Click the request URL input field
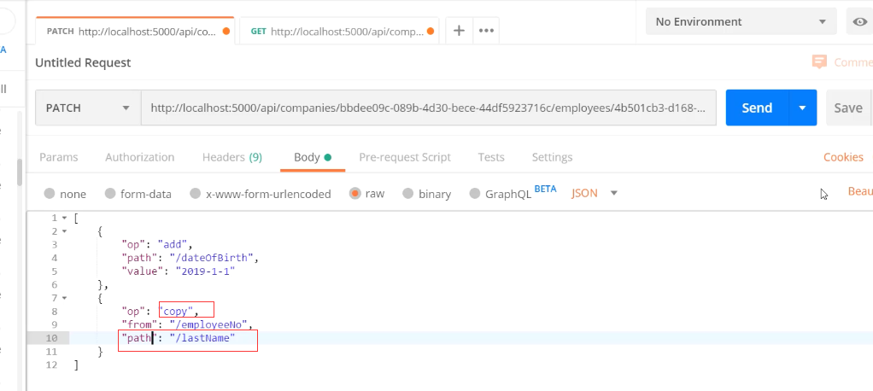 coord(428,108)
